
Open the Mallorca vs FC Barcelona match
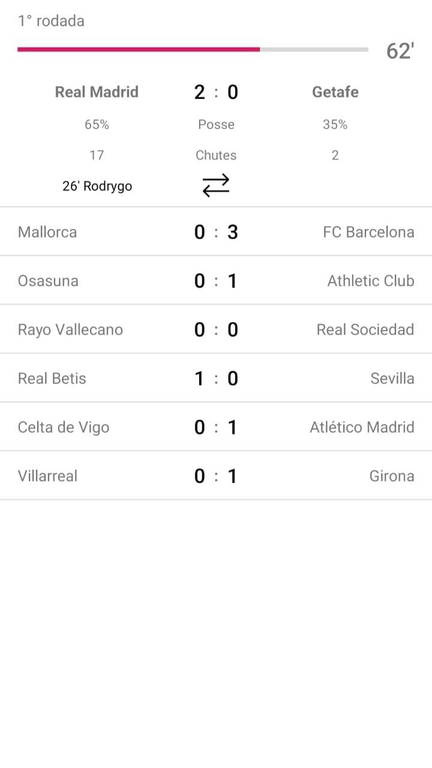point(216,232)
